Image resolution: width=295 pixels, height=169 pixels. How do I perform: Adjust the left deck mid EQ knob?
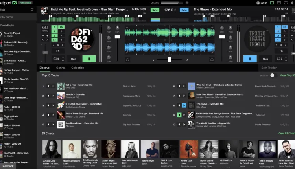click(x=109, y=38)
